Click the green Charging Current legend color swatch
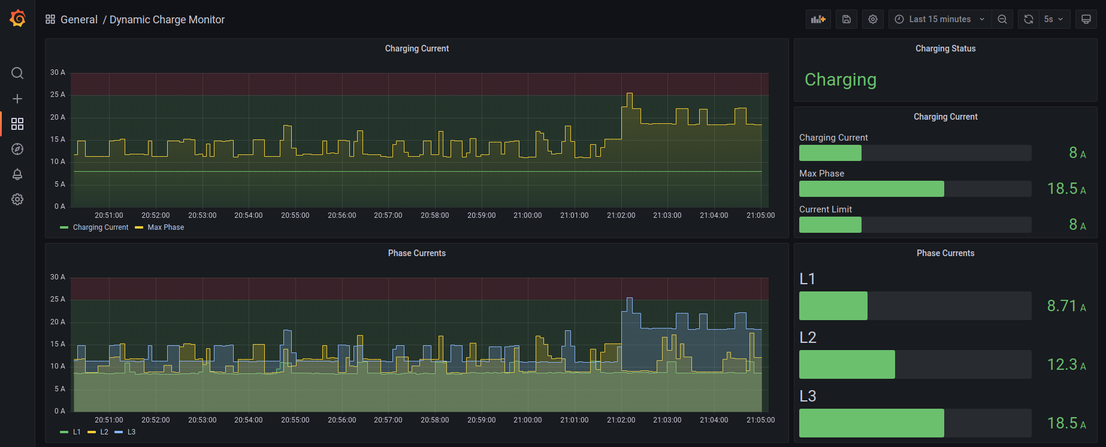 click(x=64, y=227)
